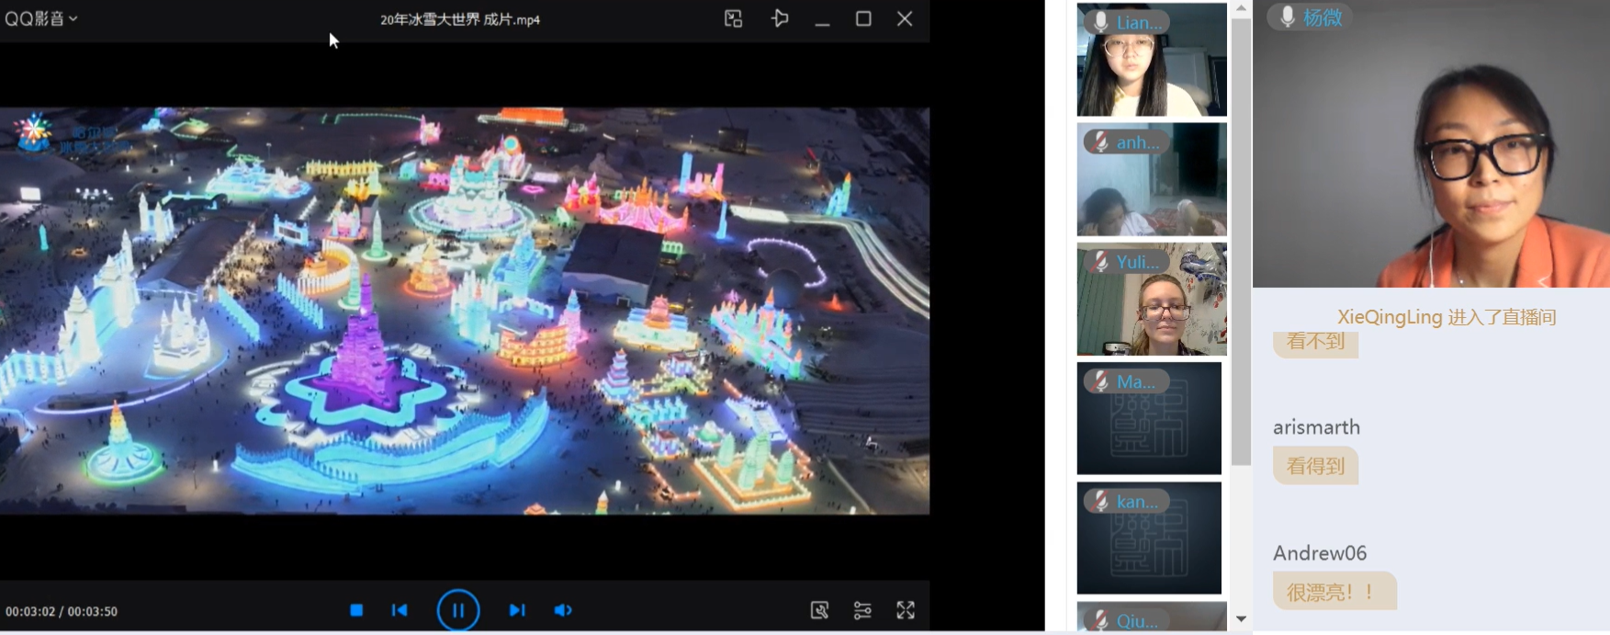Switch to mini mode icon in title bar
1610x635 pixels.
(733, 18)
